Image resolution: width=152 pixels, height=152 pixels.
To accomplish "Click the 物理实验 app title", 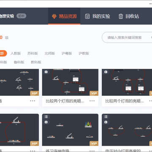I will [7, 16].
